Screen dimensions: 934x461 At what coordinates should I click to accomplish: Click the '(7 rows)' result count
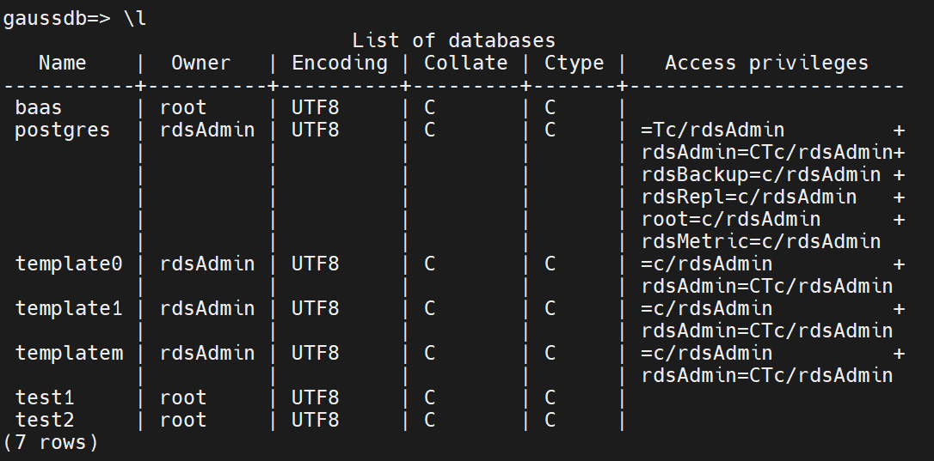[x=51, y=442]
